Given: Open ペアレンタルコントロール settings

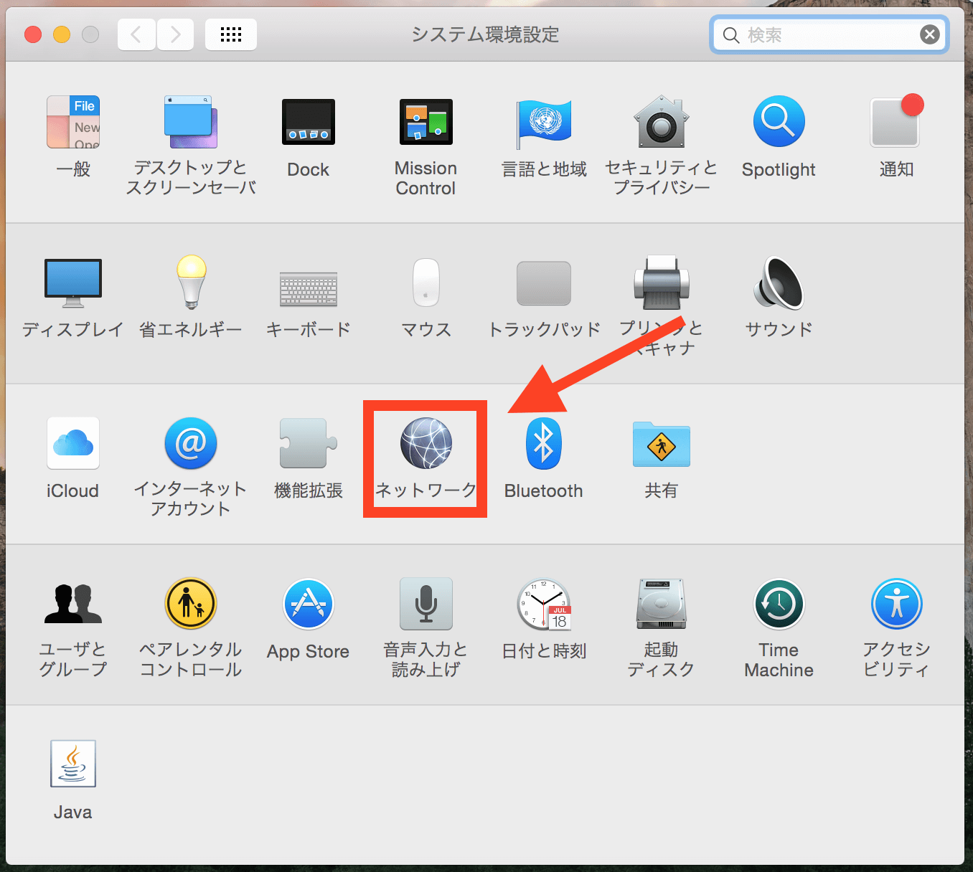Looking at the screenshot, I should tap(190, 604).
